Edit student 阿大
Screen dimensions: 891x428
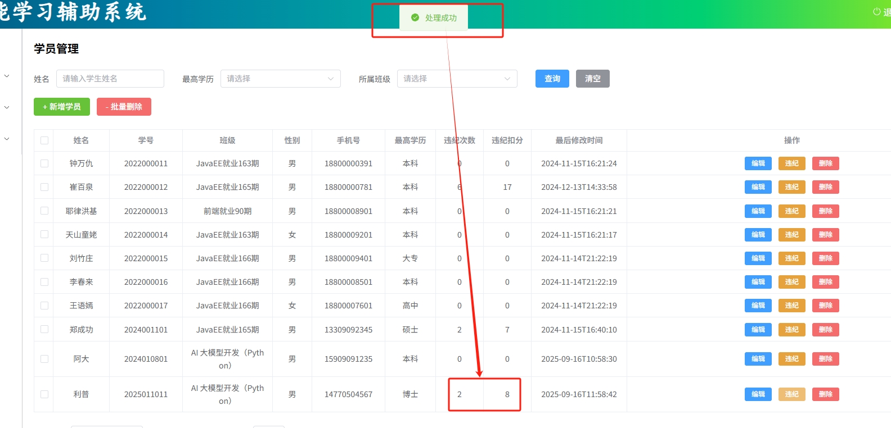coord(758,359)
